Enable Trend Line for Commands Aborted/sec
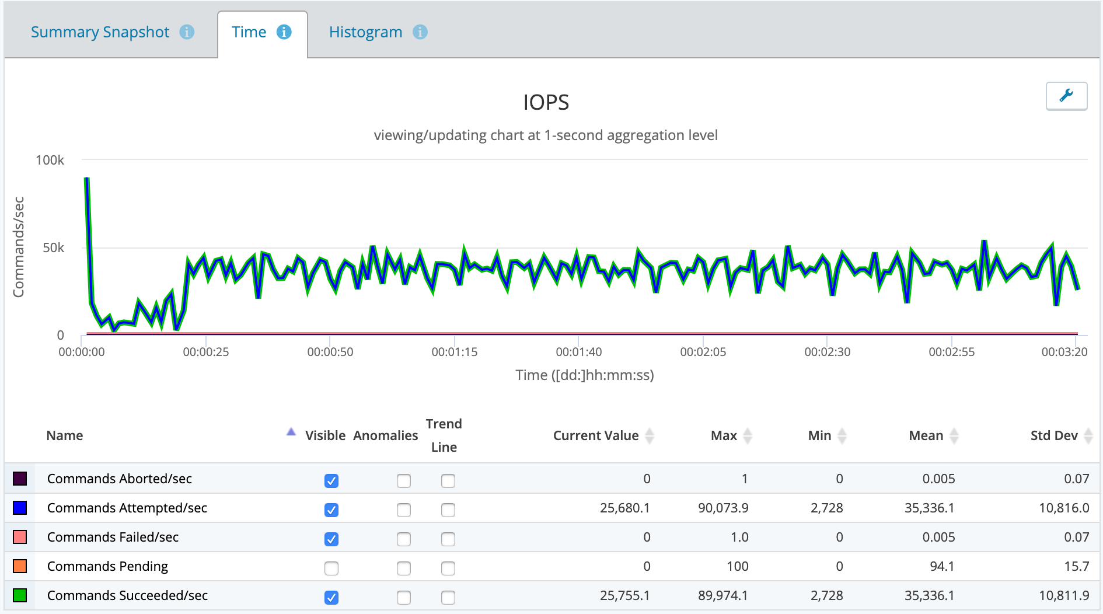This screenshot has height=614, width=1103. click(448, 480)
